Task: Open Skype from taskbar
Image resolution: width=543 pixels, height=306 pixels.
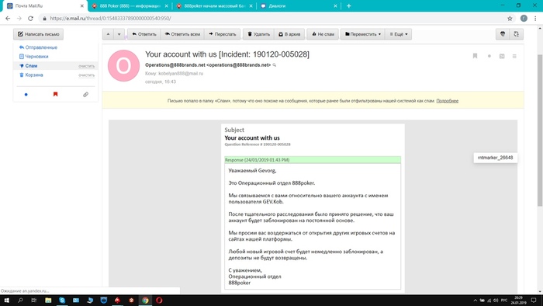Action: coord(62,300)
